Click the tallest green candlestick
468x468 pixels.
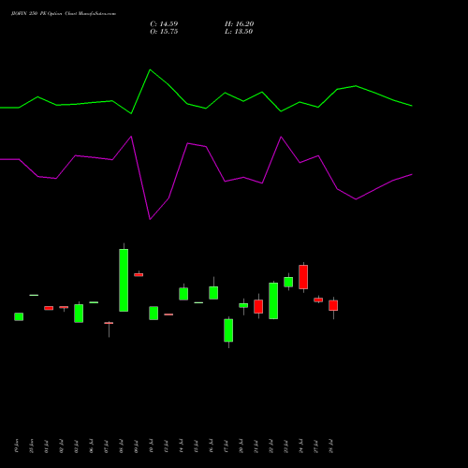[124, 280]
